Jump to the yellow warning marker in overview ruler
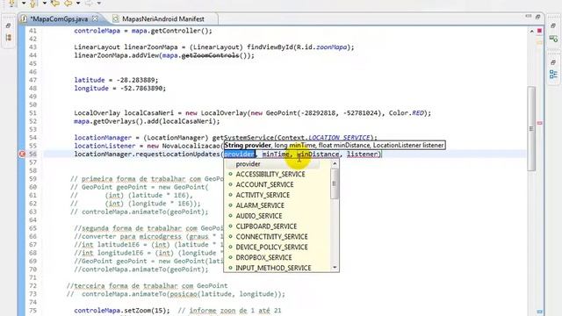 point(539,43)
